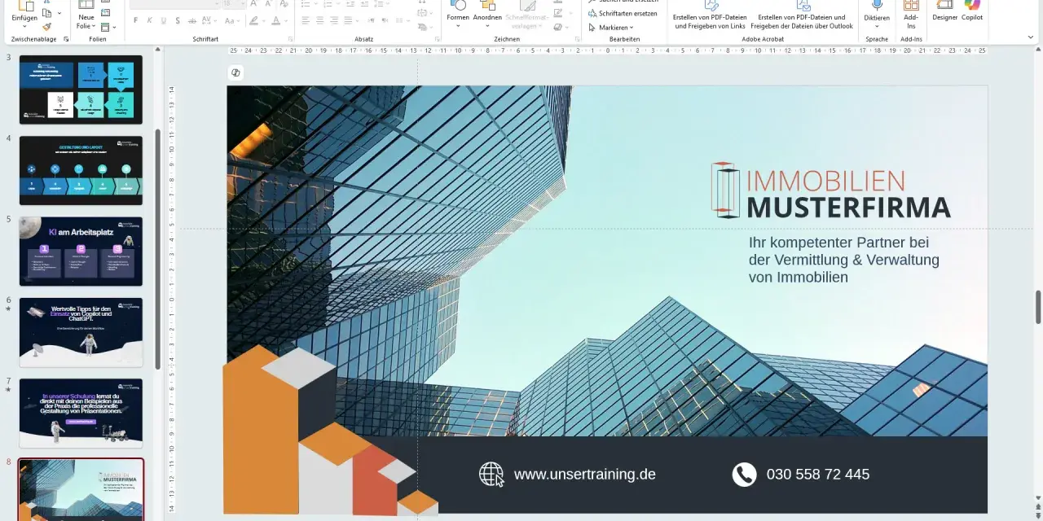Image resolution: width=1043 pixels, height=521 pixels.
Task: Expand the Copy options dropdown arrow
Action: click(x=59, y=13)
